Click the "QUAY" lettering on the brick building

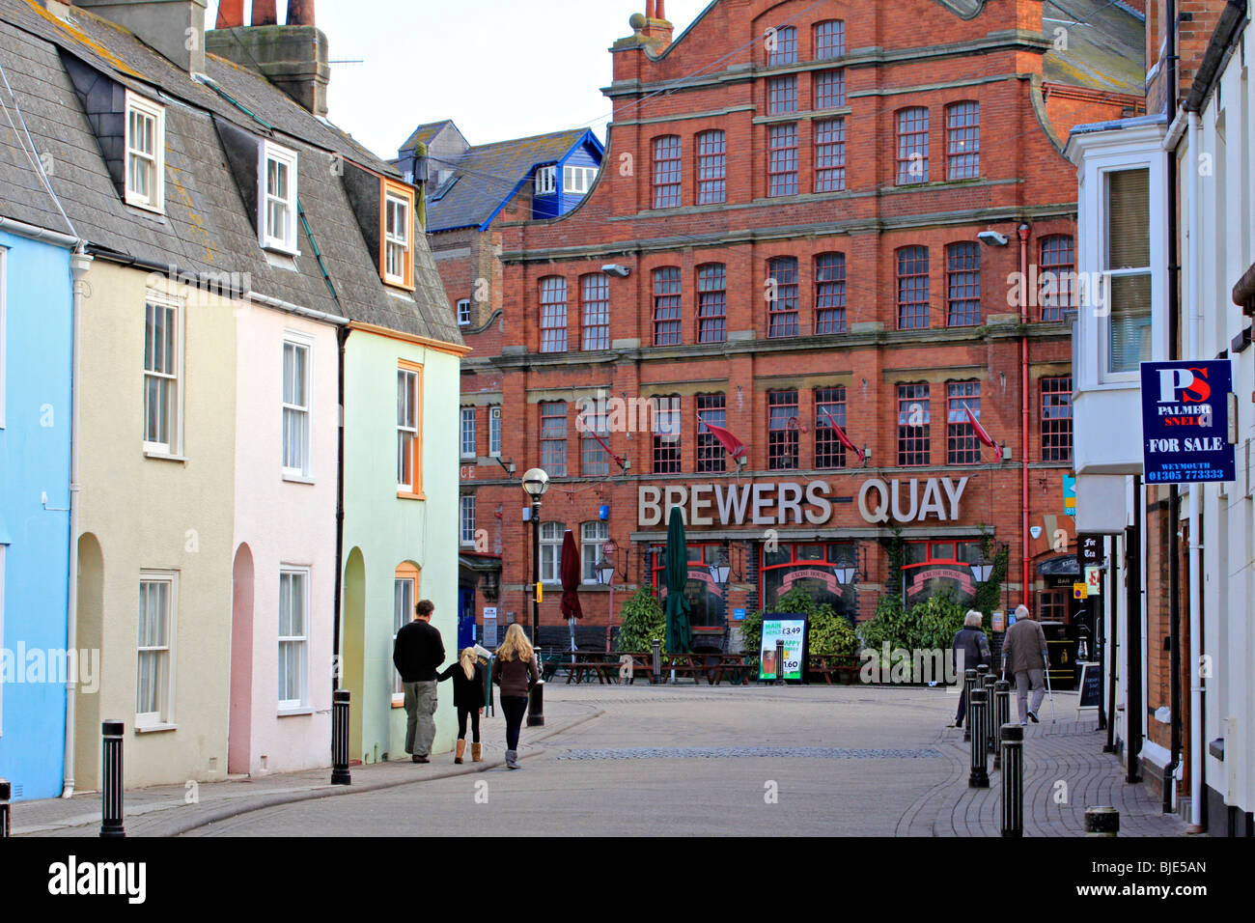(x=912, y=500)
